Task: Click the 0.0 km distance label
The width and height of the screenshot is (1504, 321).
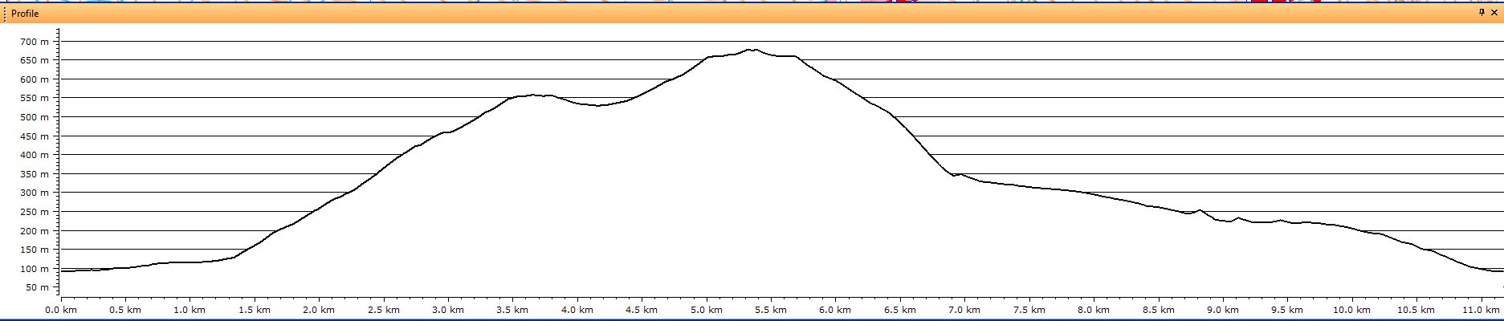Action: pyautogui.click(x=61, y=310)
